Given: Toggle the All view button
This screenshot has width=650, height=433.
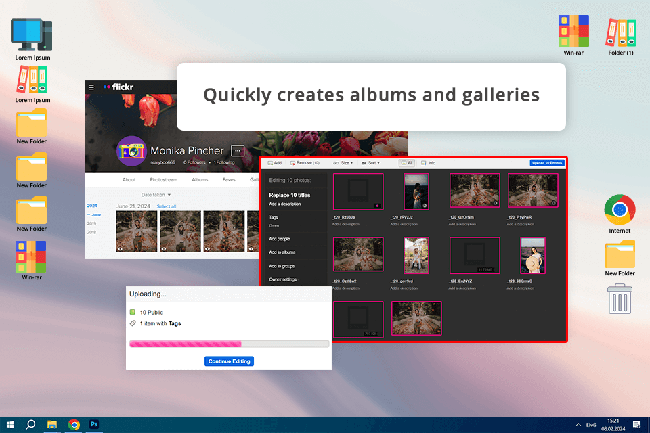Looking at the screenshot, I should [407, 163].
